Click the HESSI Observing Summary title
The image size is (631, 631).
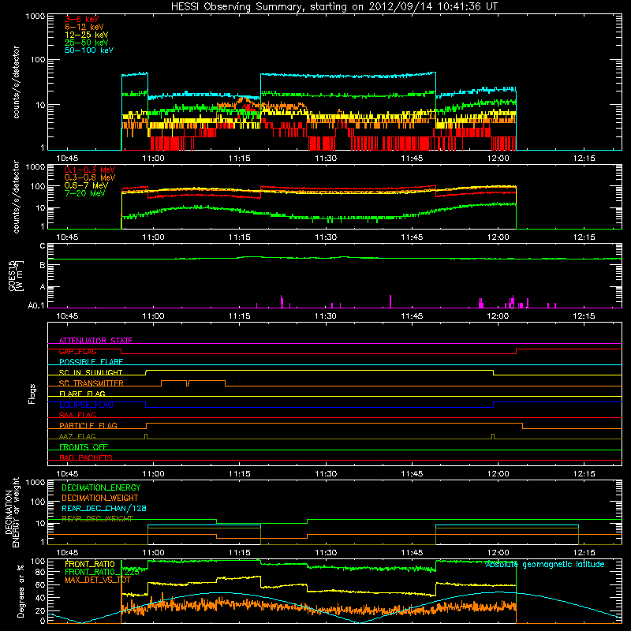point(334,6)
